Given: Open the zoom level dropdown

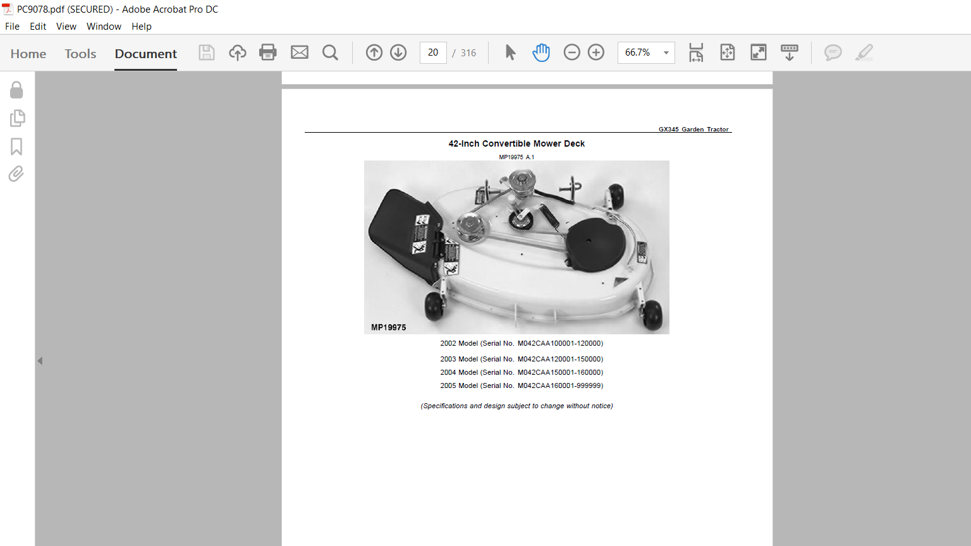Looking at the screenshot, I should pyautogui.click(x=666, y=52).
